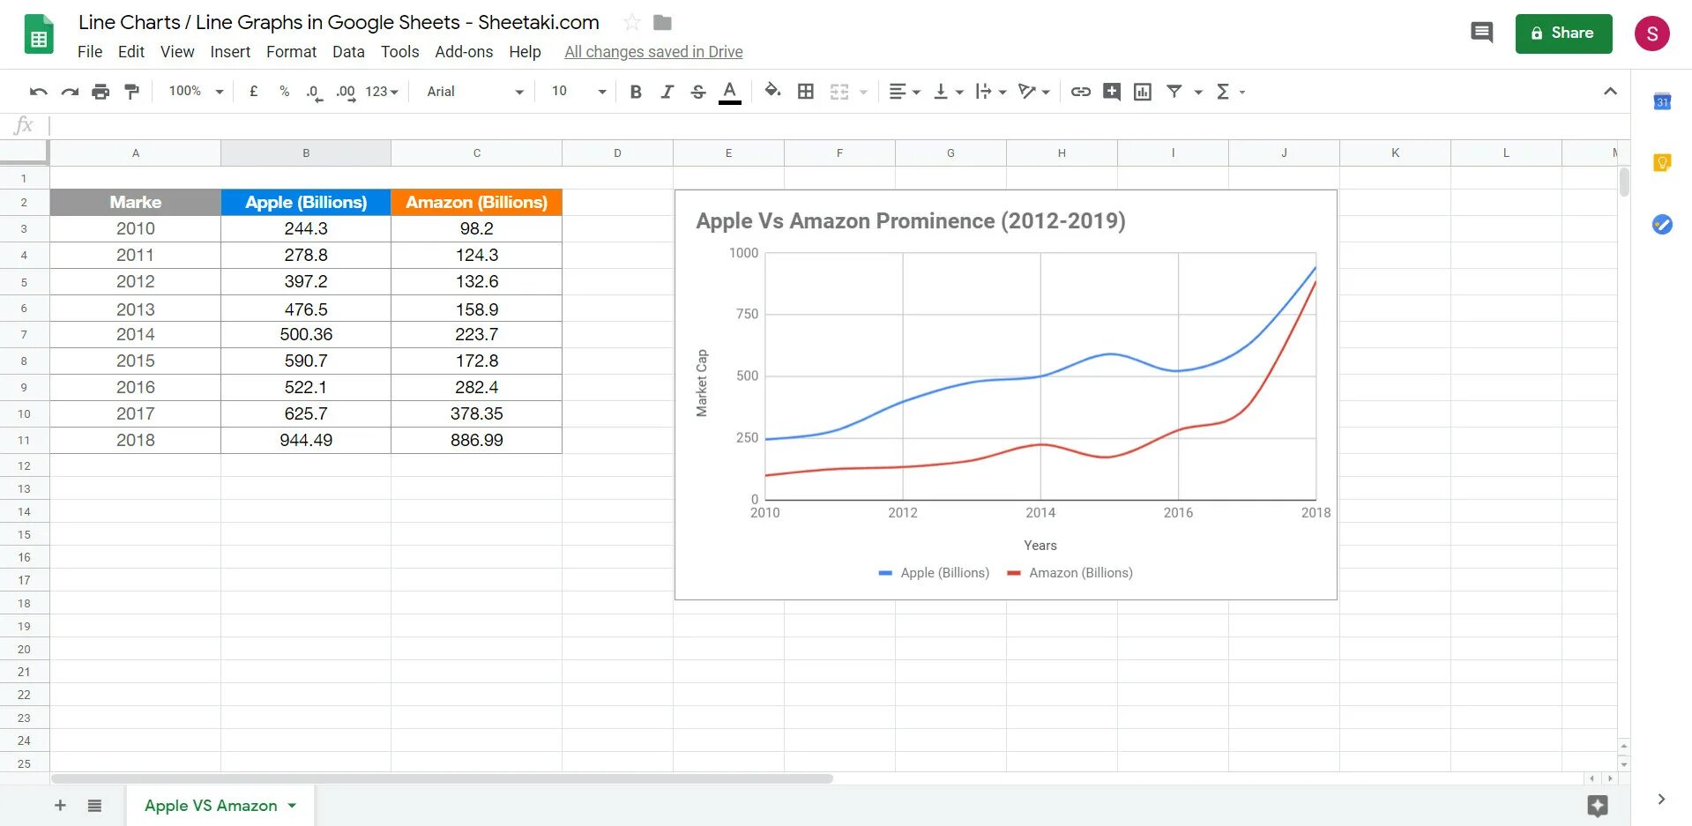Viewport: 1692px width, 826px height.
Task: Open text color picker A icon
Action: pos(729,92)
